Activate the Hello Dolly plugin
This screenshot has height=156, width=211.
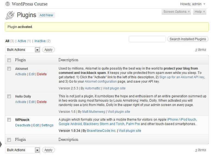[21, 102]
